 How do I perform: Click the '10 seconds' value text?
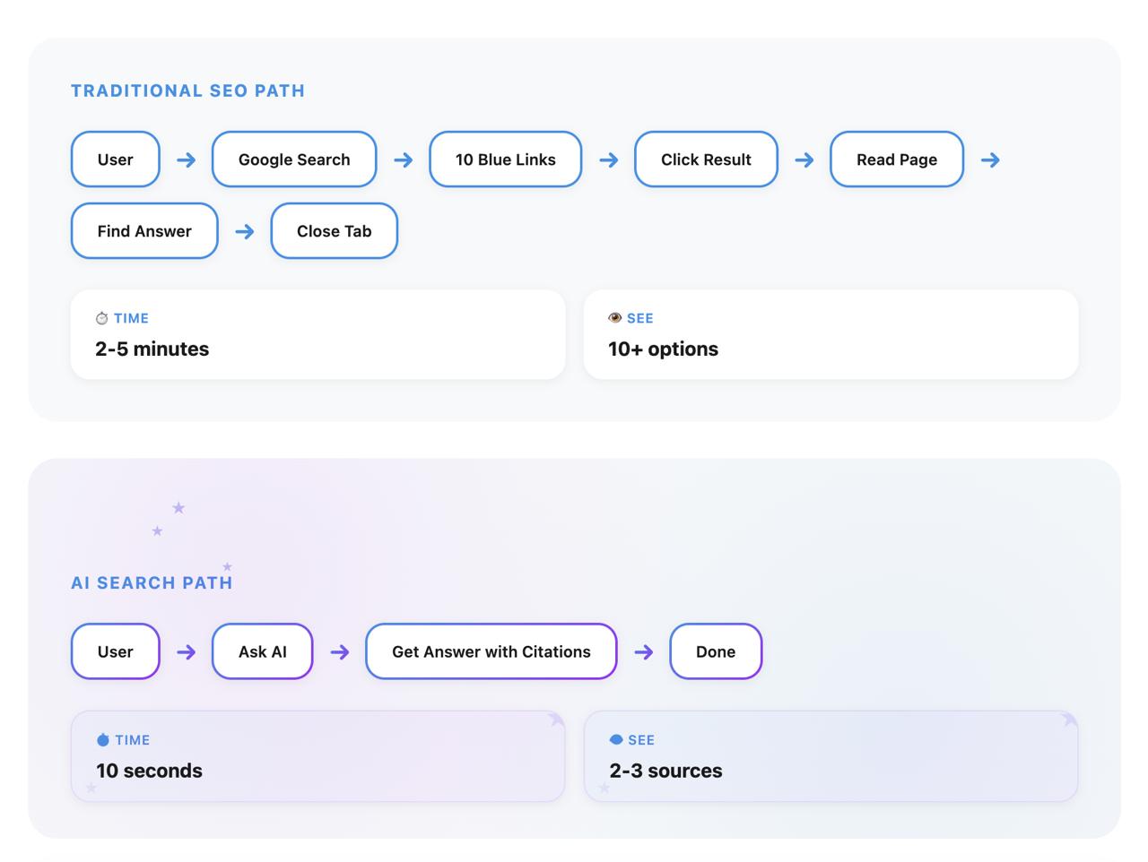tap(150, 771)
